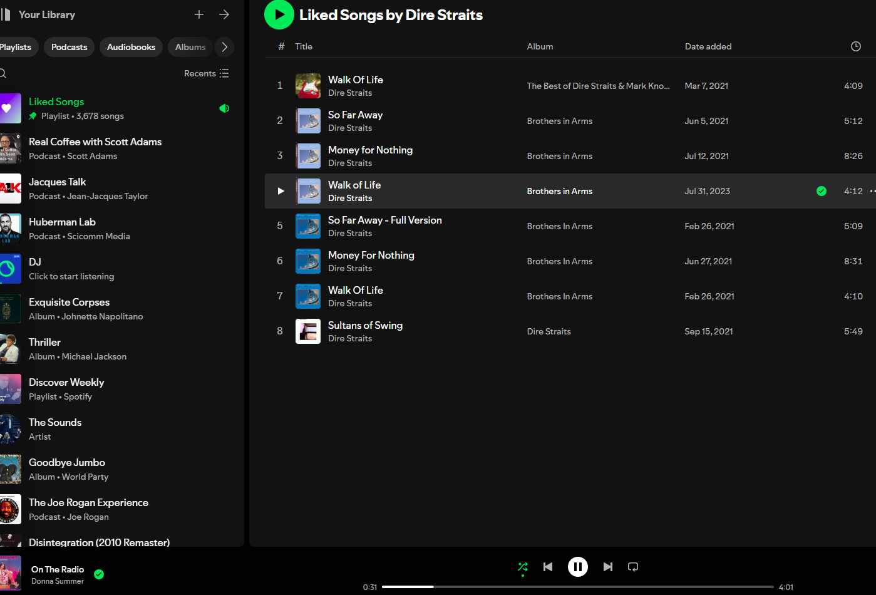This screenshot has height=595, width=876.
Task: Select the Playlists filter chip
Action: click(x=16, y=47)
